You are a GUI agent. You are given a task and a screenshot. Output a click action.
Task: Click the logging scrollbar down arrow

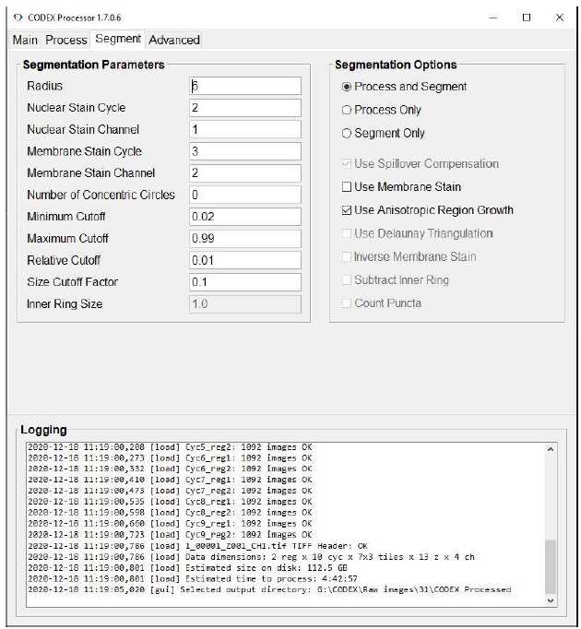[x=551, y=600]
